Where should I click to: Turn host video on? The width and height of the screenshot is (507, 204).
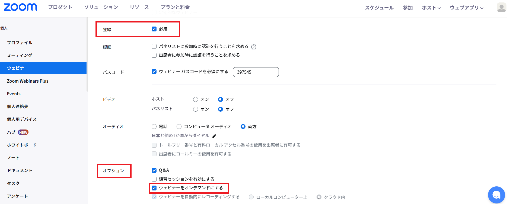click(x=196, y=99)
